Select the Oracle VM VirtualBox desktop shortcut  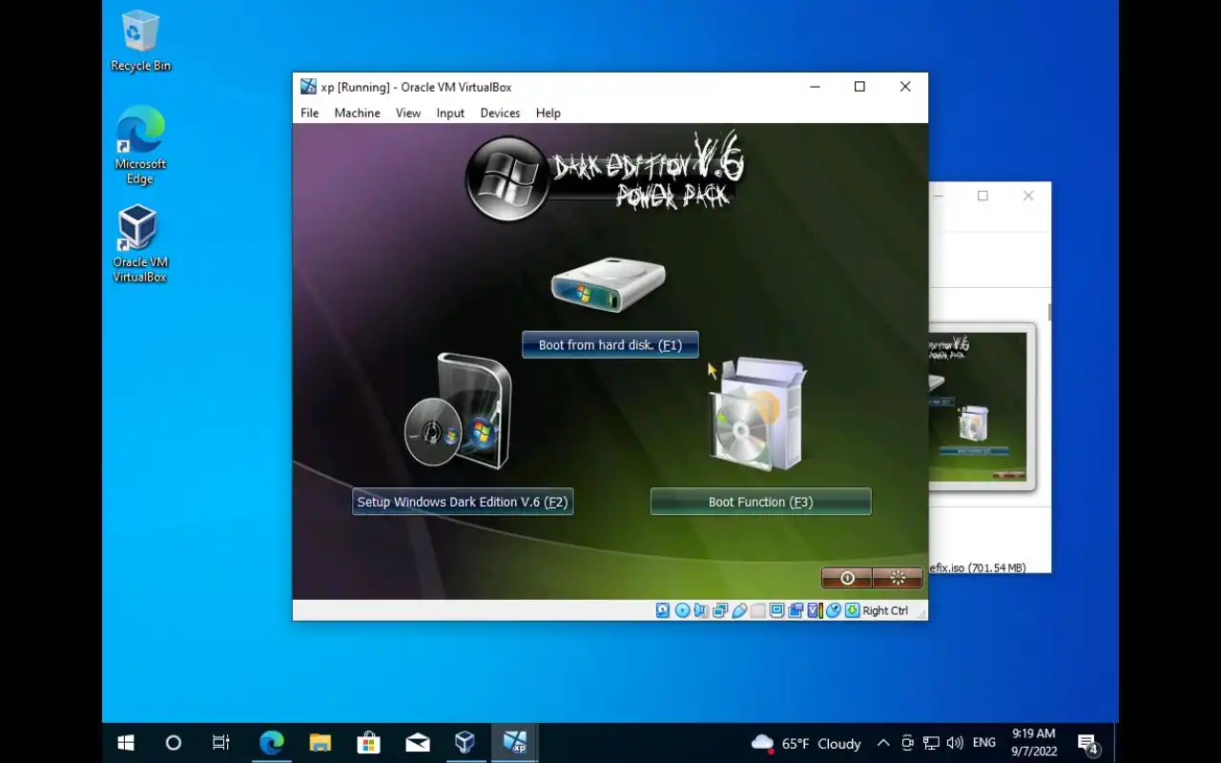click(140, 244)
